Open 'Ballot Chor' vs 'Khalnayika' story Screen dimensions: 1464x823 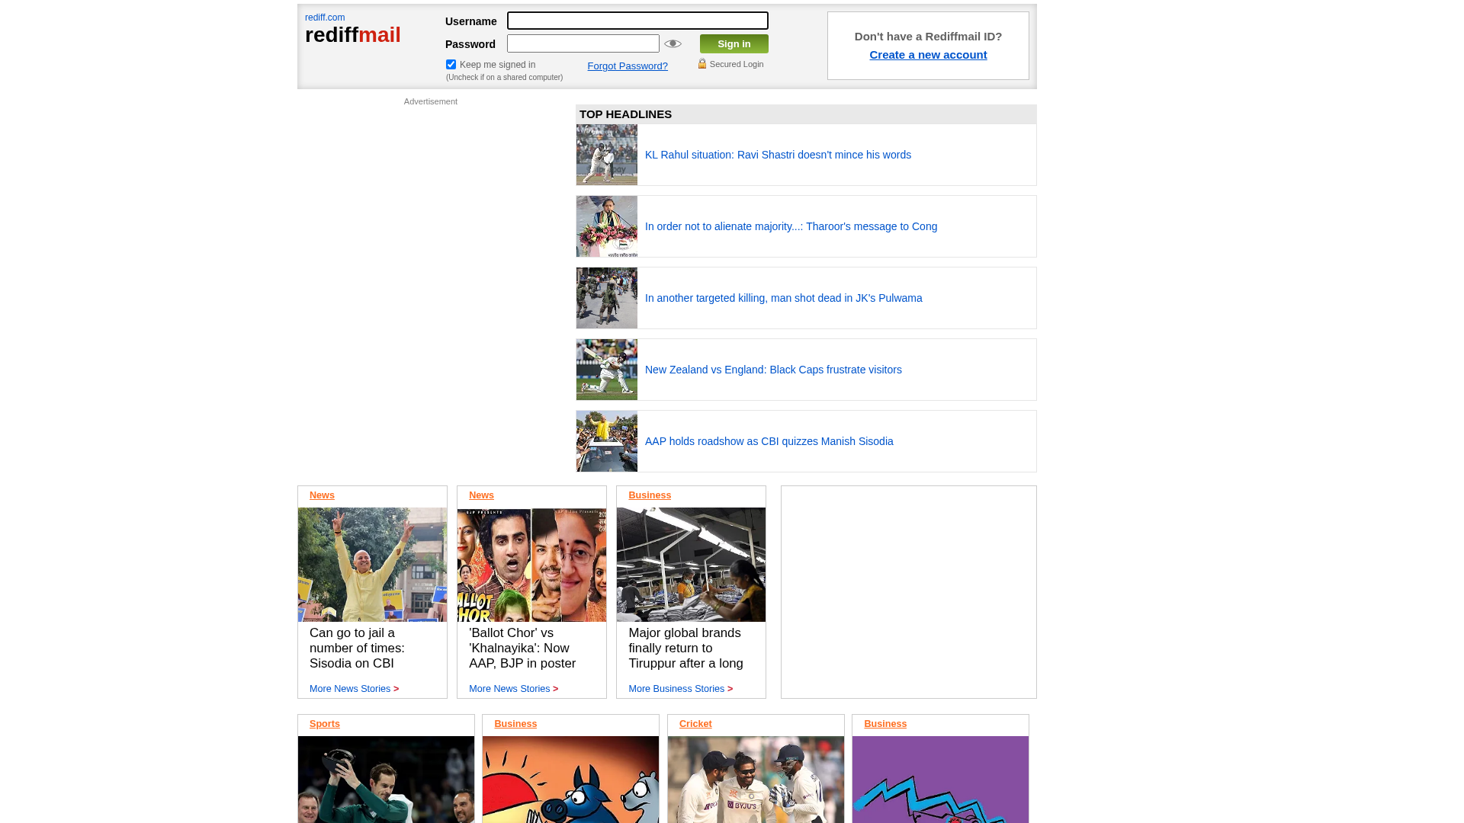tap(522, 648)
